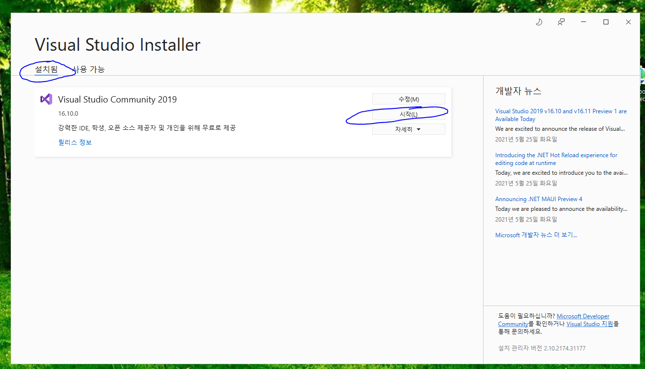Close the Visual Studio Installer window
The width and height of the screenshot is (645, 369).
628,22
